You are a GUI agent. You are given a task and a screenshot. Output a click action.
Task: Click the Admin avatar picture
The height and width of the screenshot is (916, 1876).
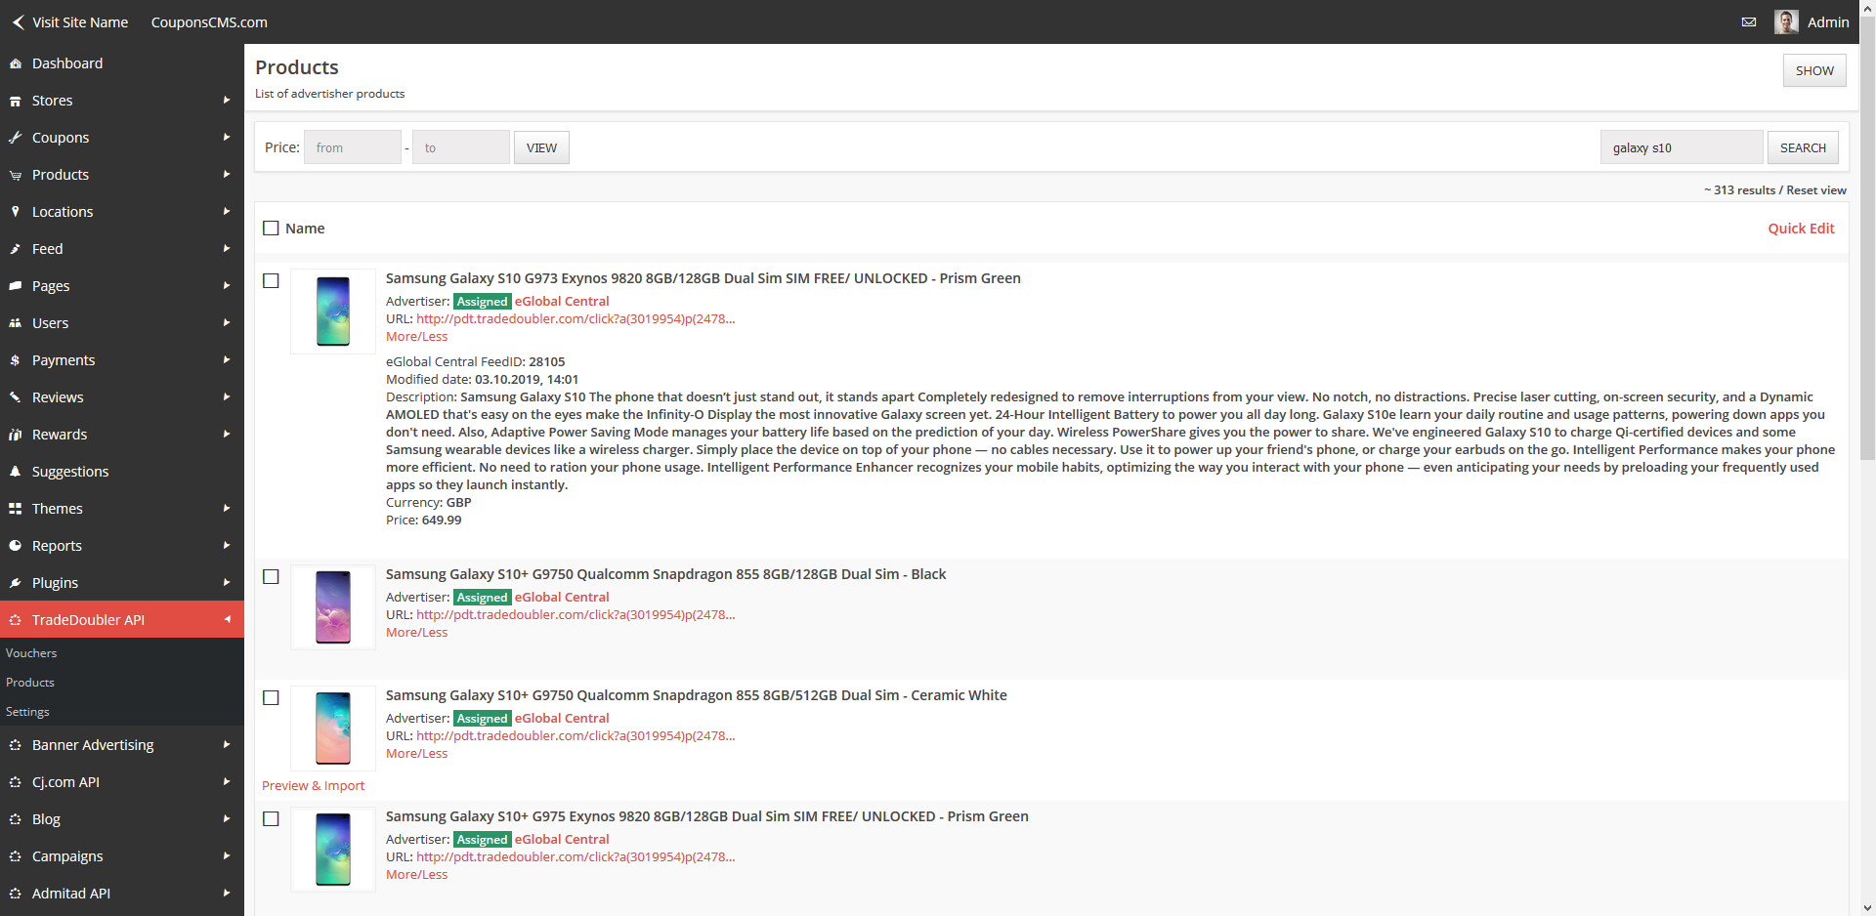[1786, 21]
